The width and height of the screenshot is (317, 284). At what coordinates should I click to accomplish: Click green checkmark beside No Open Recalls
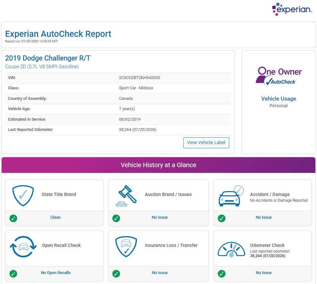coord(13,274)
